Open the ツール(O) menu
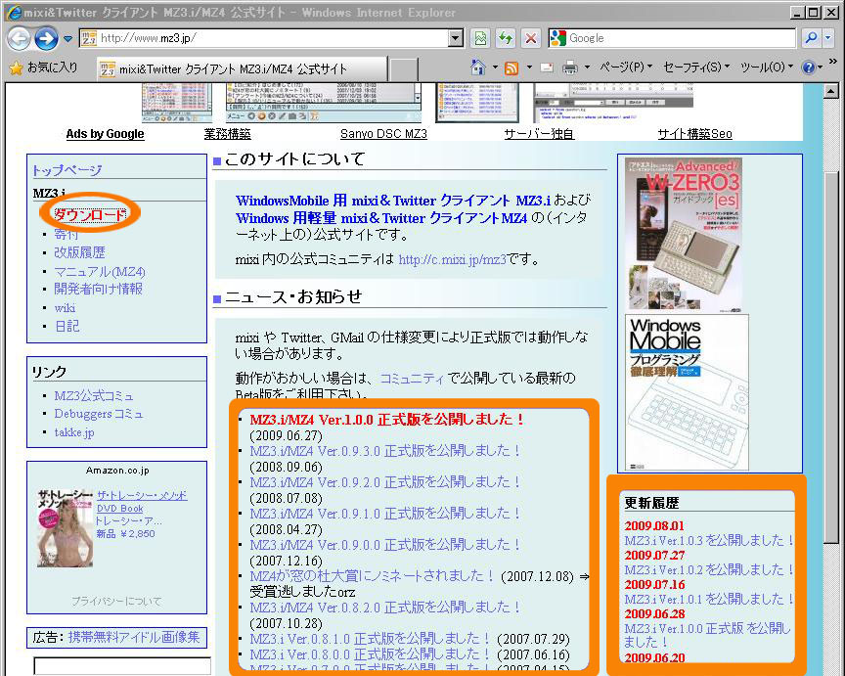Viewport: 845px width, 676px height. coord(767,68)
